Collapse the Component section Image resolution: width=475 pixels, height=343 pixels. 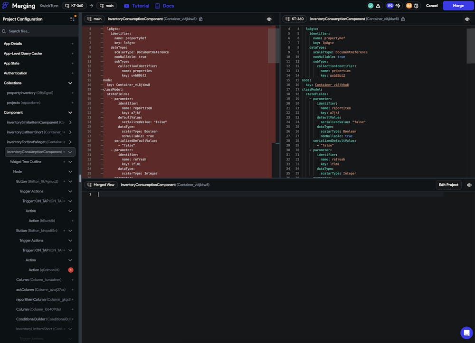tap(70, 112)
